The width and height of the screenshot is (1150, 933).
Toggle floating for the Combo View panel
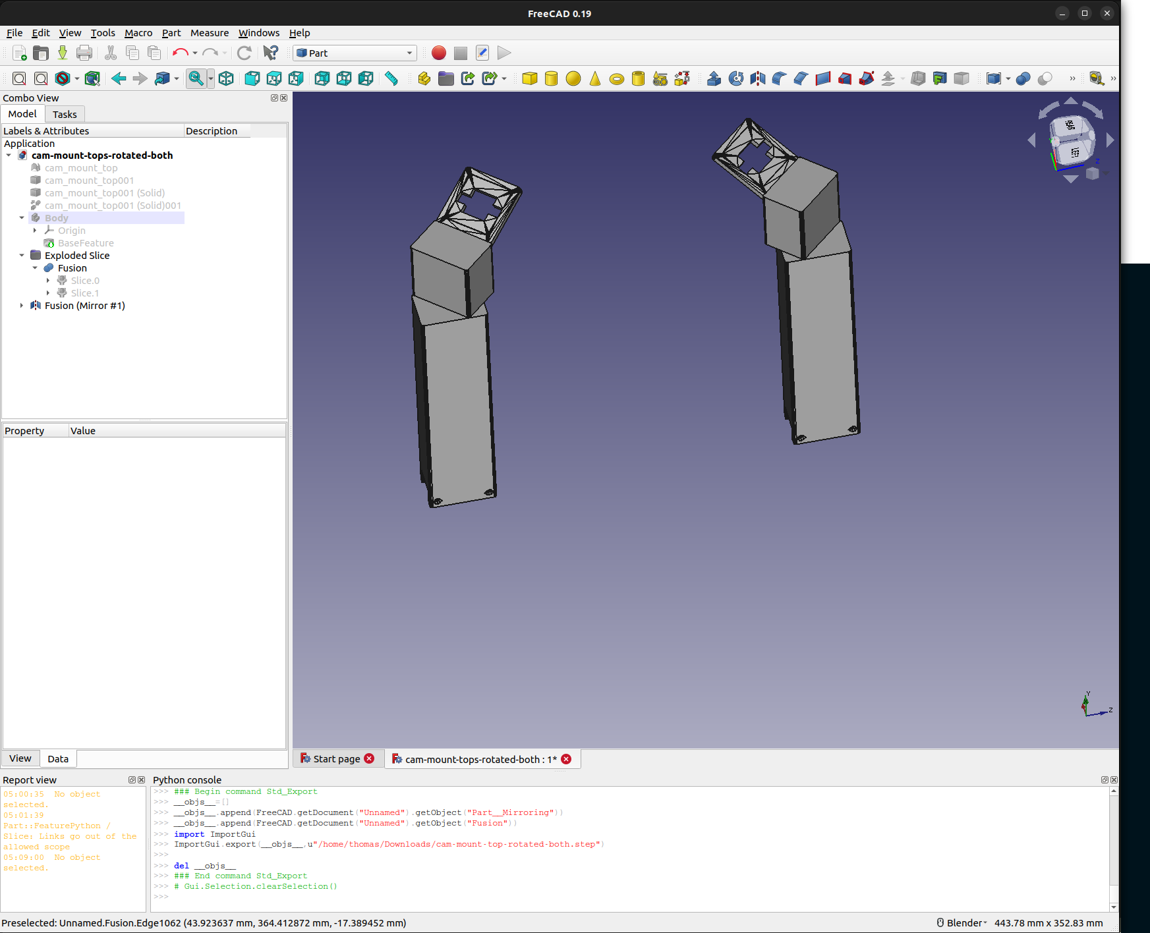(274, 98)
